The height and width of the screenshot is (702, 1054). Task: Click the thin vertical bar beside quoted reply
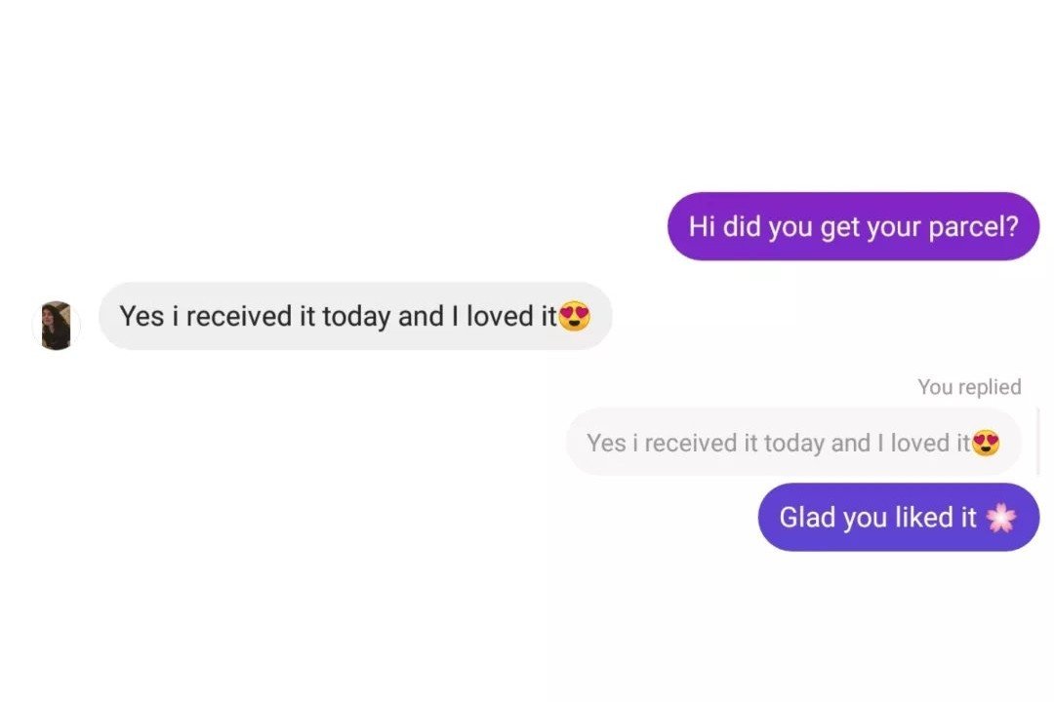(1036, 441)
